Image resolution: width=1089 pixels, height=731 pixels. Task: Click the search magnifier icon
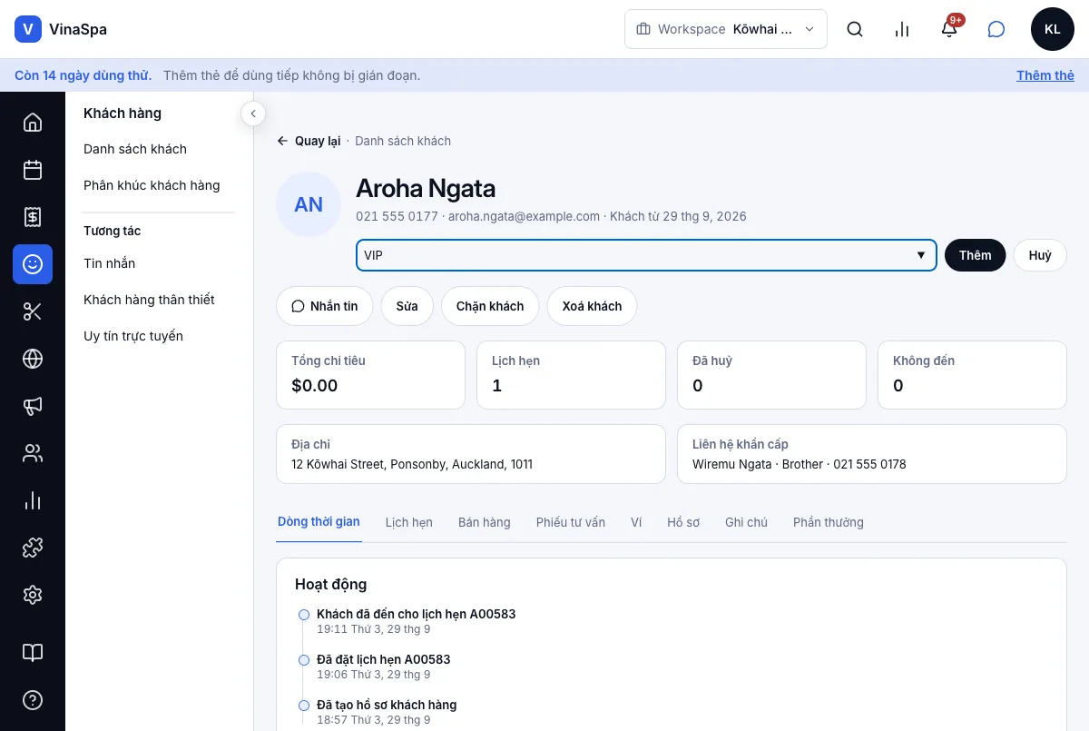(x=855, y=29)
